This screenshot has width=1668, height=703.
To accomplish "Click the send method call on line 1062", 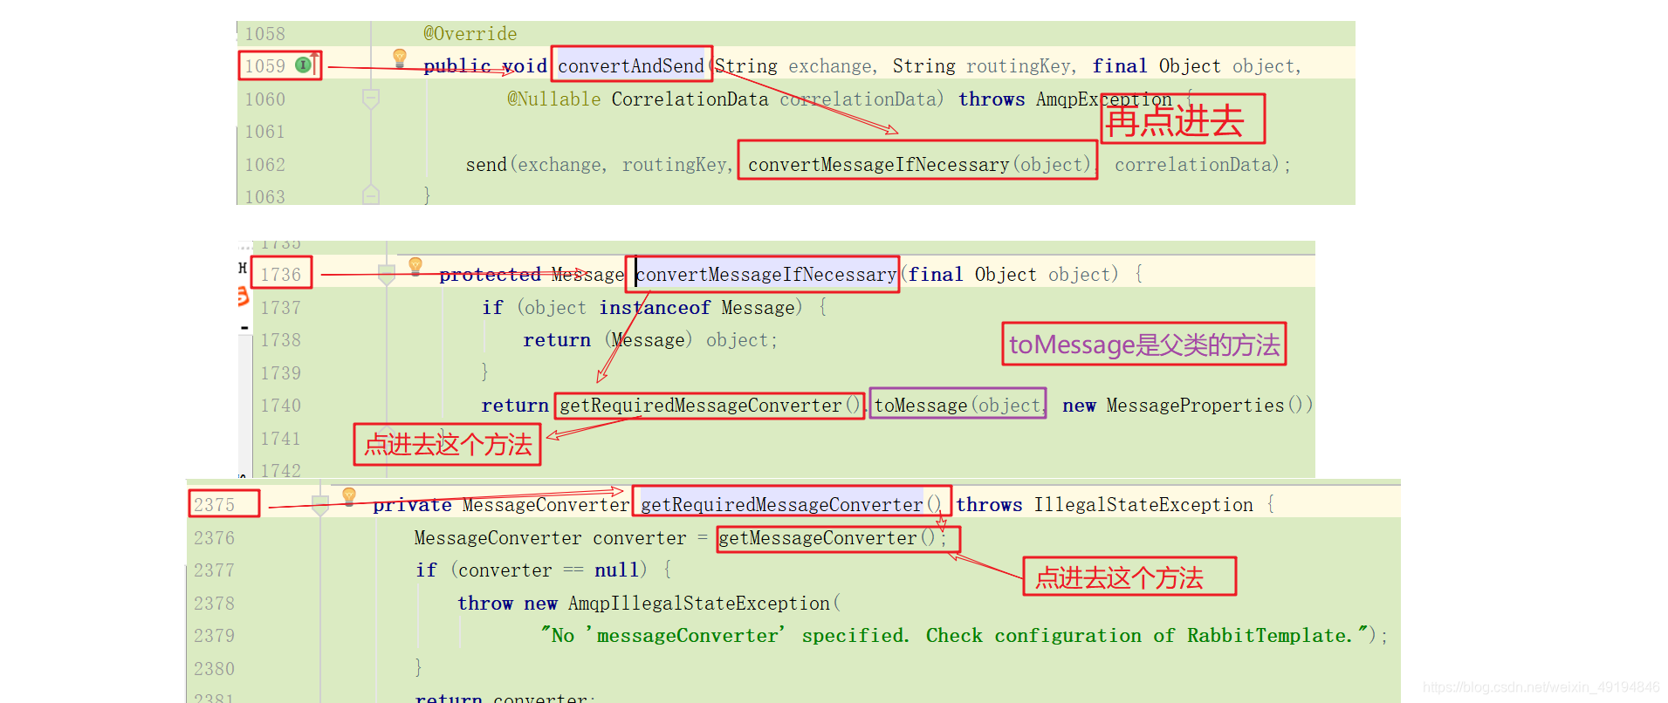I will 486,165.
